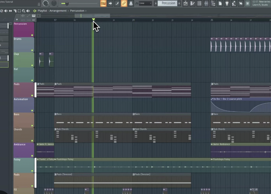Open the Piano roll view icon

(x=192, y=3)
